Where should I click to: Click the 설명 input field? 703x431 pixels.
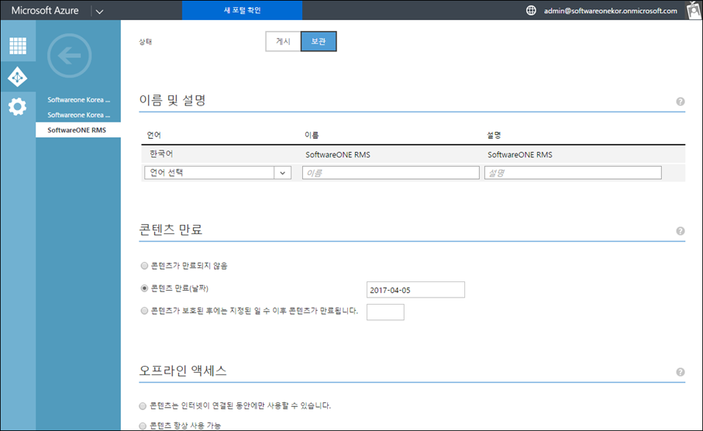[x=573, y=173]
